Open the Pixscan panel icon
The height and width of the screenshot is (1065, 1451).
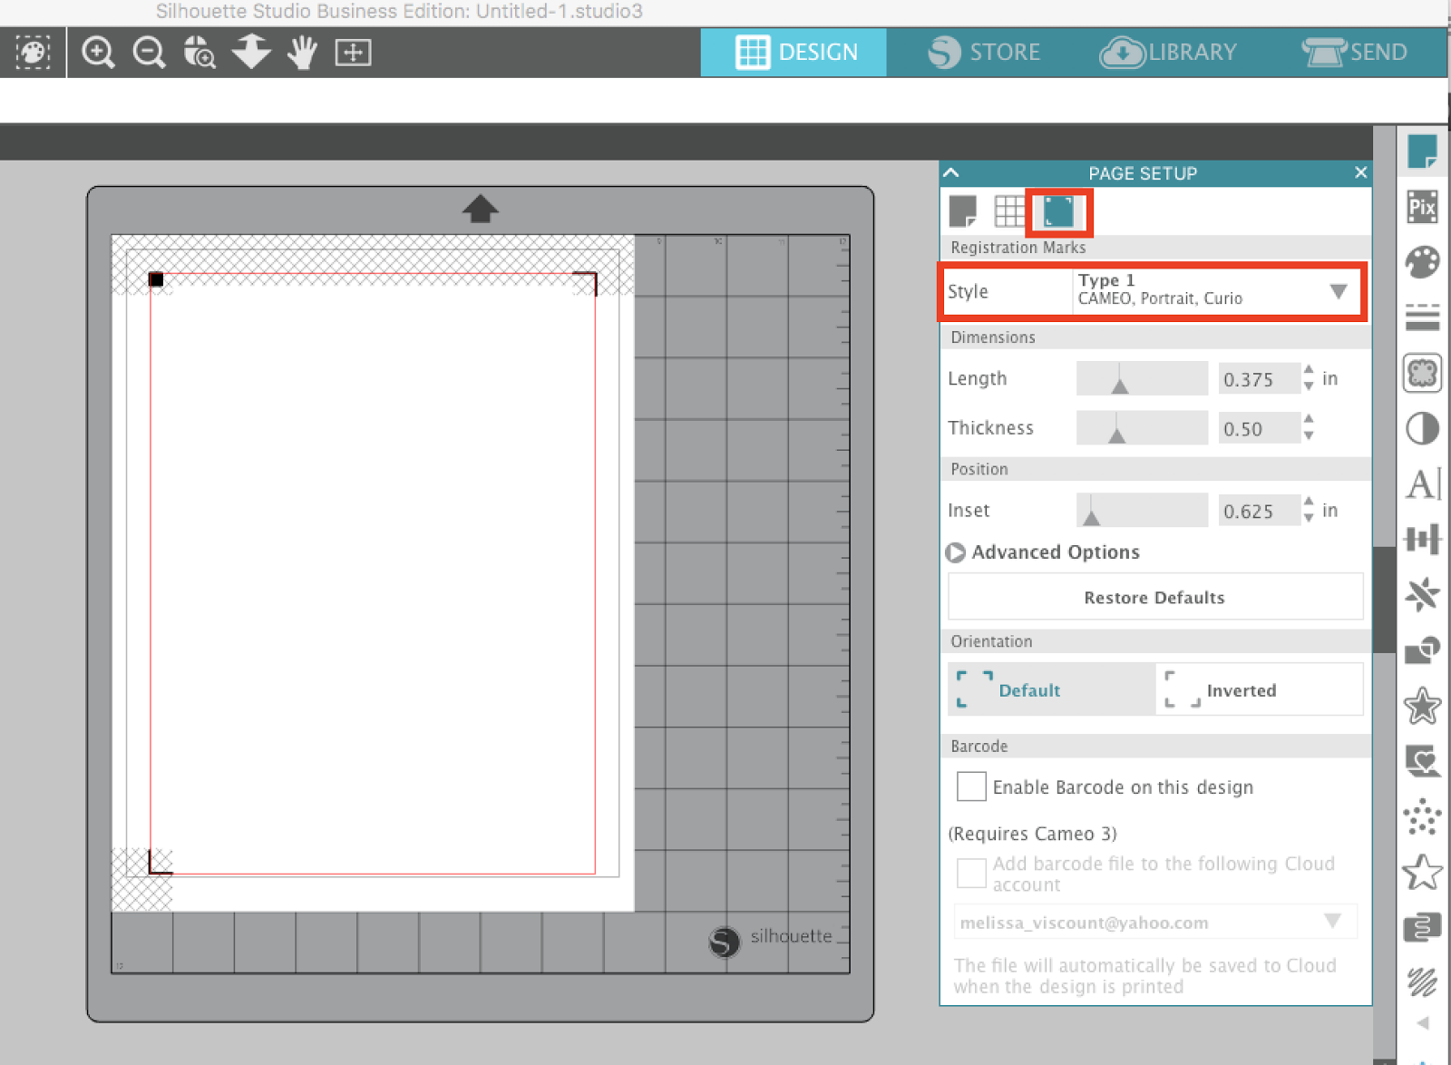point(1422,207)
